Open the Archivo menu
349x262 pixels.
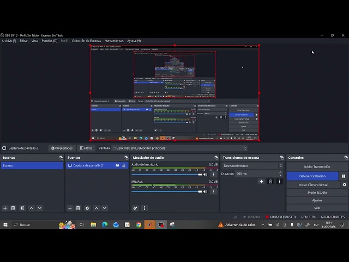point(9,41)
